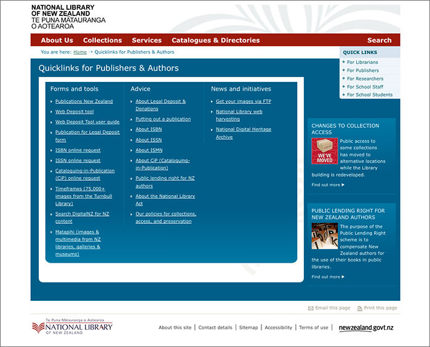Open National Digital Heritage Archive link
Image resolution: width=430 pixels, height=347 pixels.
click(x=244, y=133)
